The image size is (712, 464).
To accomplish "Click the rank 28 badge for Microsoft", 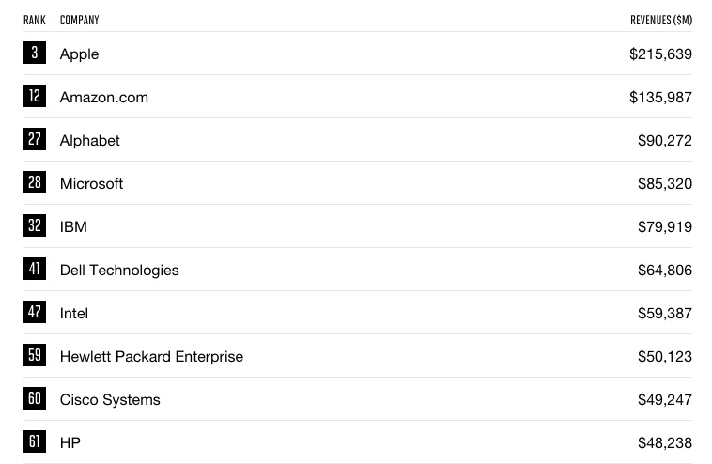I will (35, 183).
